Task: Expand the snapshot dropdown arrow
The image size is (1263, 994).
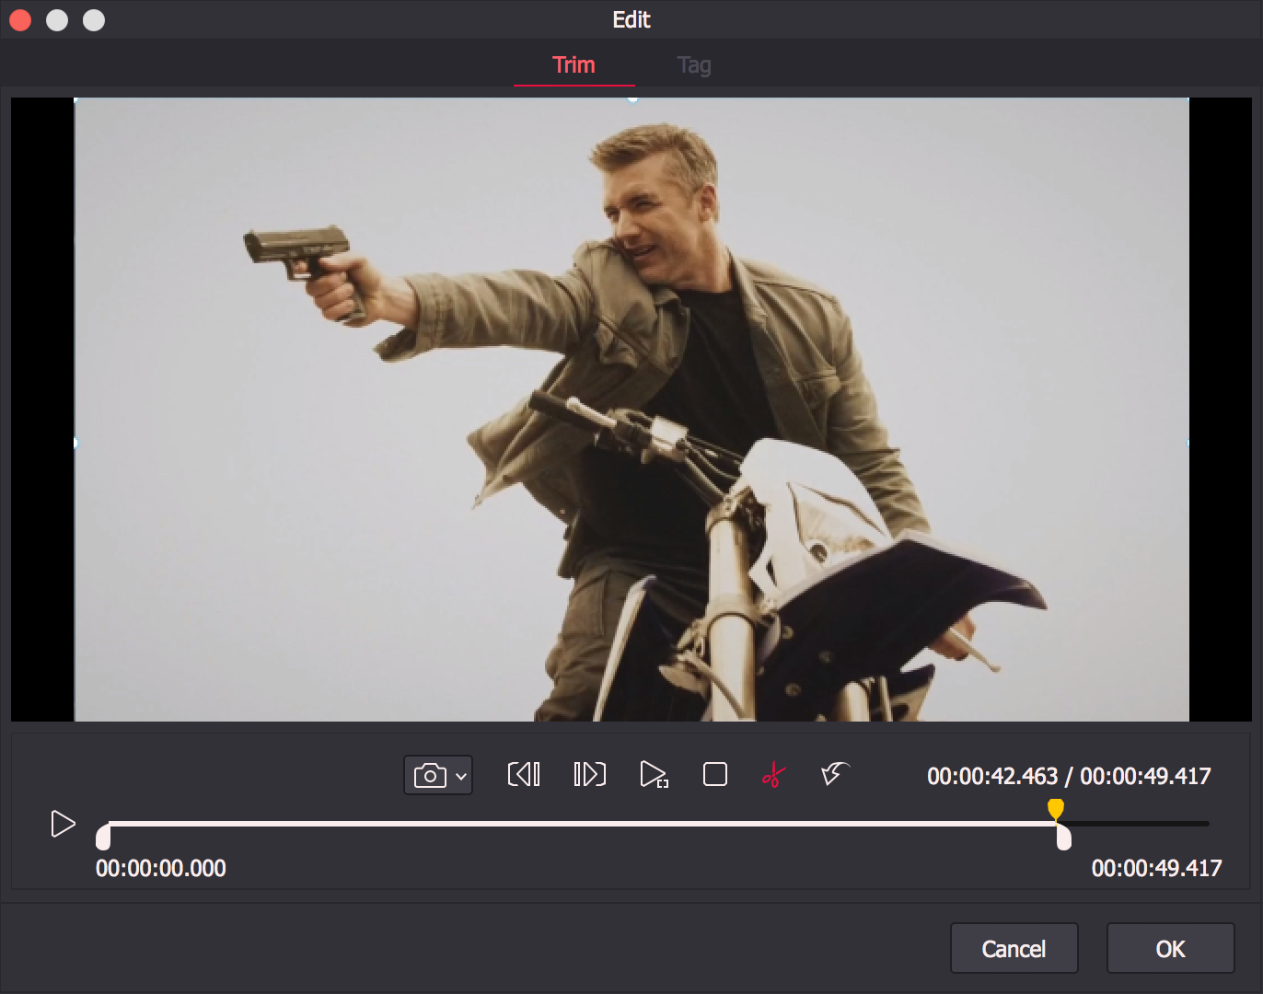Action: pos(461,777)
